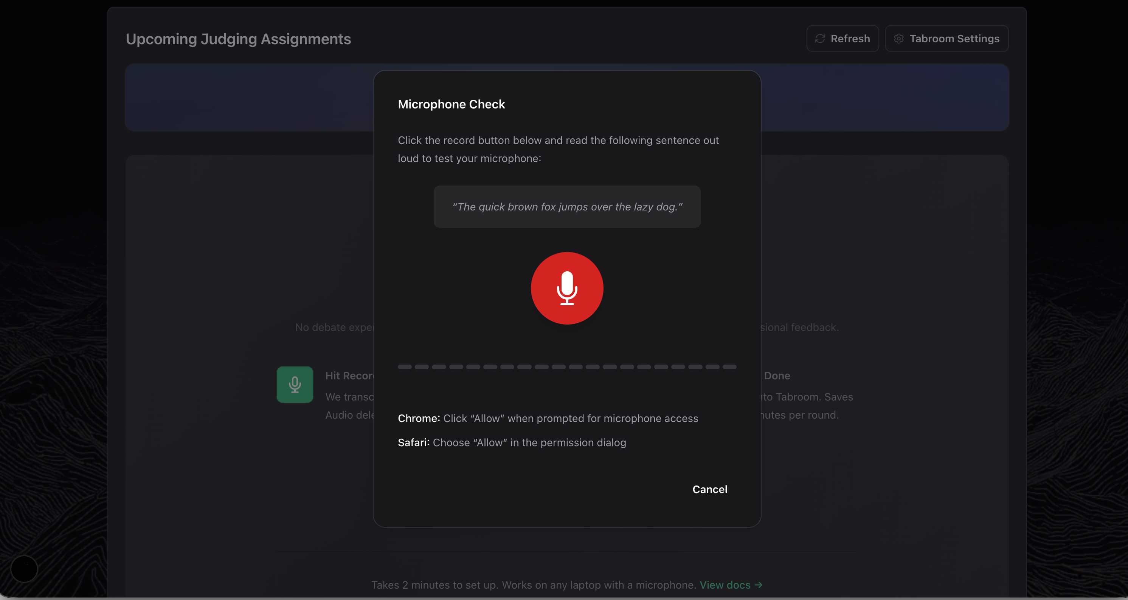Image resolution: width=1128 pixels, height=600 pixels.
Task: Click the Microphone Check dialog title
Action: (451, 104)
